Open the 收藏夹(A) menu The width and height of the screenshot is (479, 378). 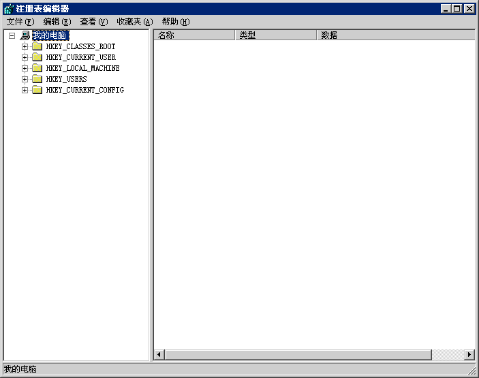pyautogui.click(x=135, y=22)
